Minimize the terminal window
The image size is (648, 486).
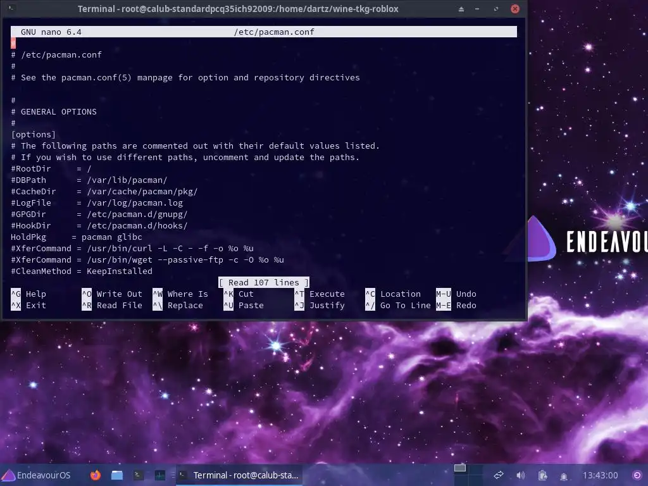[x=477, y=9]
